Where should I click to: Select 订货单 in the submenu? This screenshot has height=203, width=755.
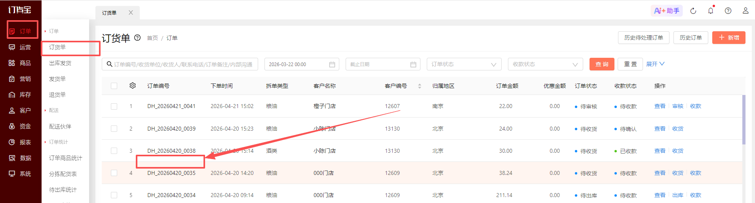57,47
